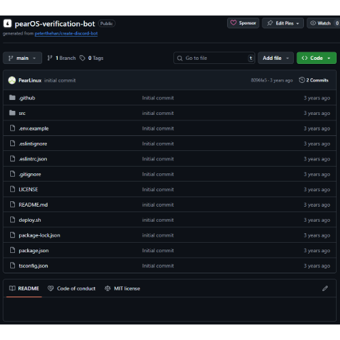Switch to the README tab
Screen dimensions: 340x340
(x=24, y=288)
